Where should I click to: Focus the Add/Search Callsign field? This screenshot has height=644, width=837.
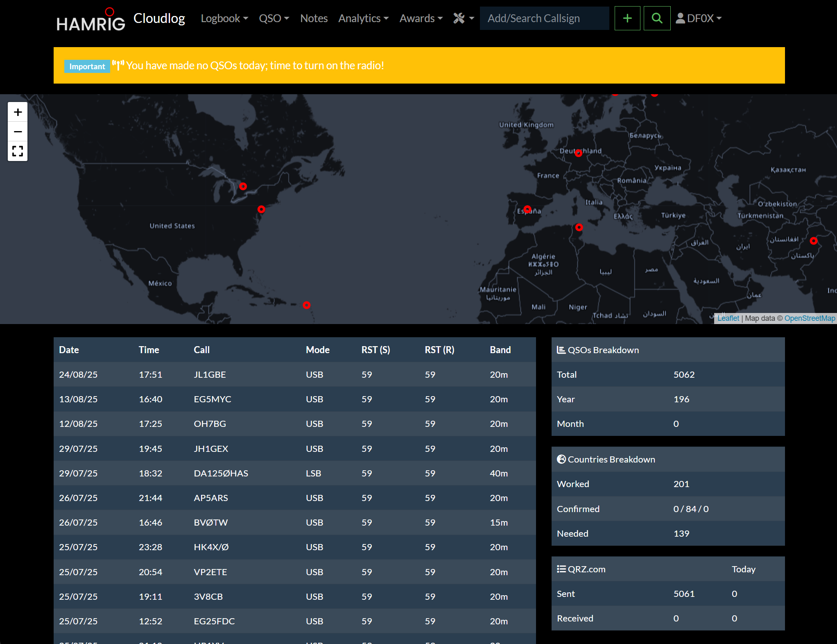point(544,18)
